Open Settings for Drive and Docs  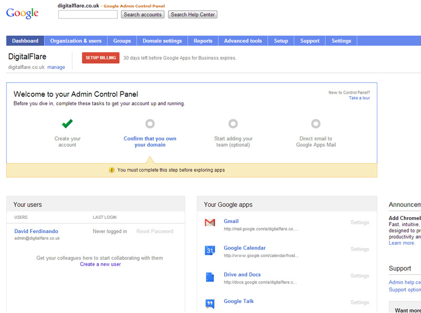point(359,276)
